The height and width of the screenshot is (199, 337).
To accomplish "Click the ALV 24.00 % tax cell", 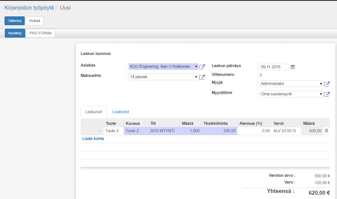I will (286, 131).
